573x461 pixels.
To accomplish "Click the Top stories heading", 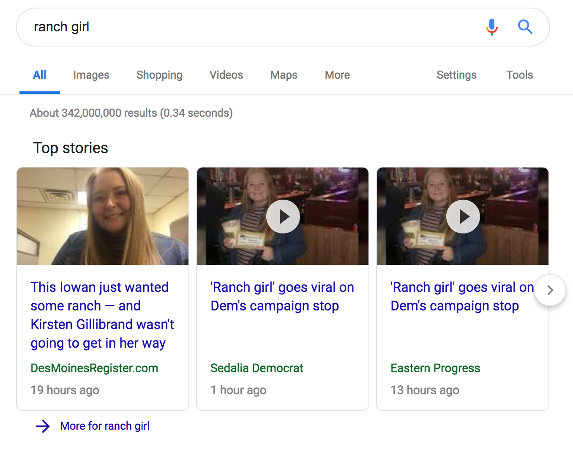I will pyautogui.click(x=71, y=148).
